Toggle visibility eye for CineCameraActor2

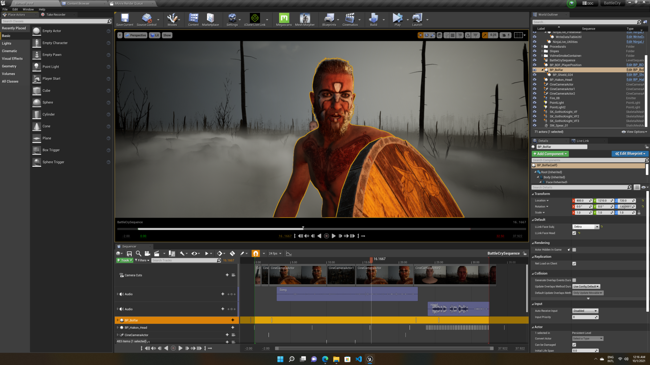tap(534, 93)
